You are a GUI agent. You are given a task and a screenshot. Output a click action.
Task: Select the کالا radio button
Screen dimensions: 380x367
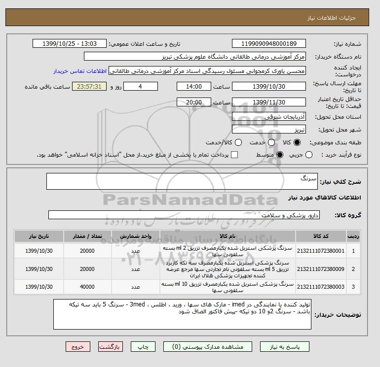pyautogui.click(x=297, y=142)
